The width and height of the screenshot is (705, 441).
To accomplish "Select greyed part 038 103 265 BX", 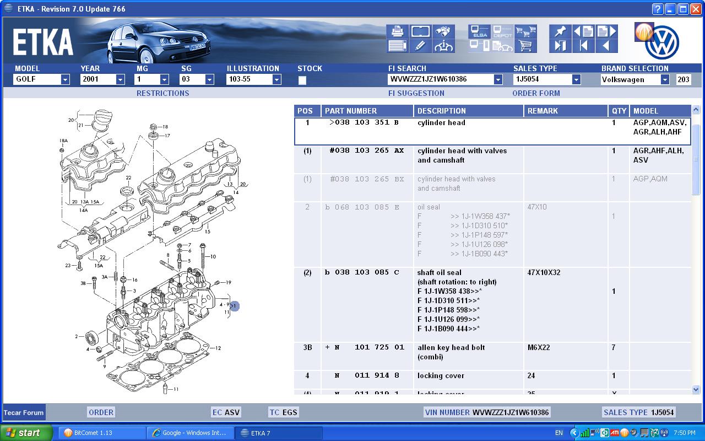I will coord(366,179).
